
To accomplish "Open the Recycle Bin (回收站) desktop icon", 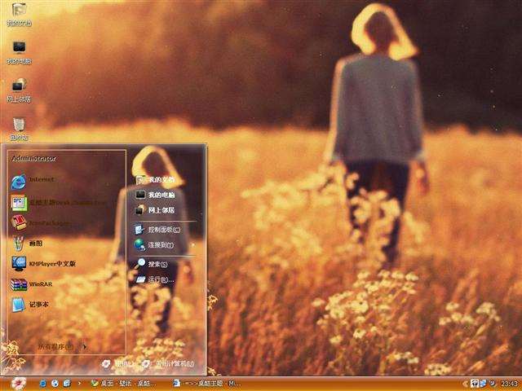I will pos(19,129).
